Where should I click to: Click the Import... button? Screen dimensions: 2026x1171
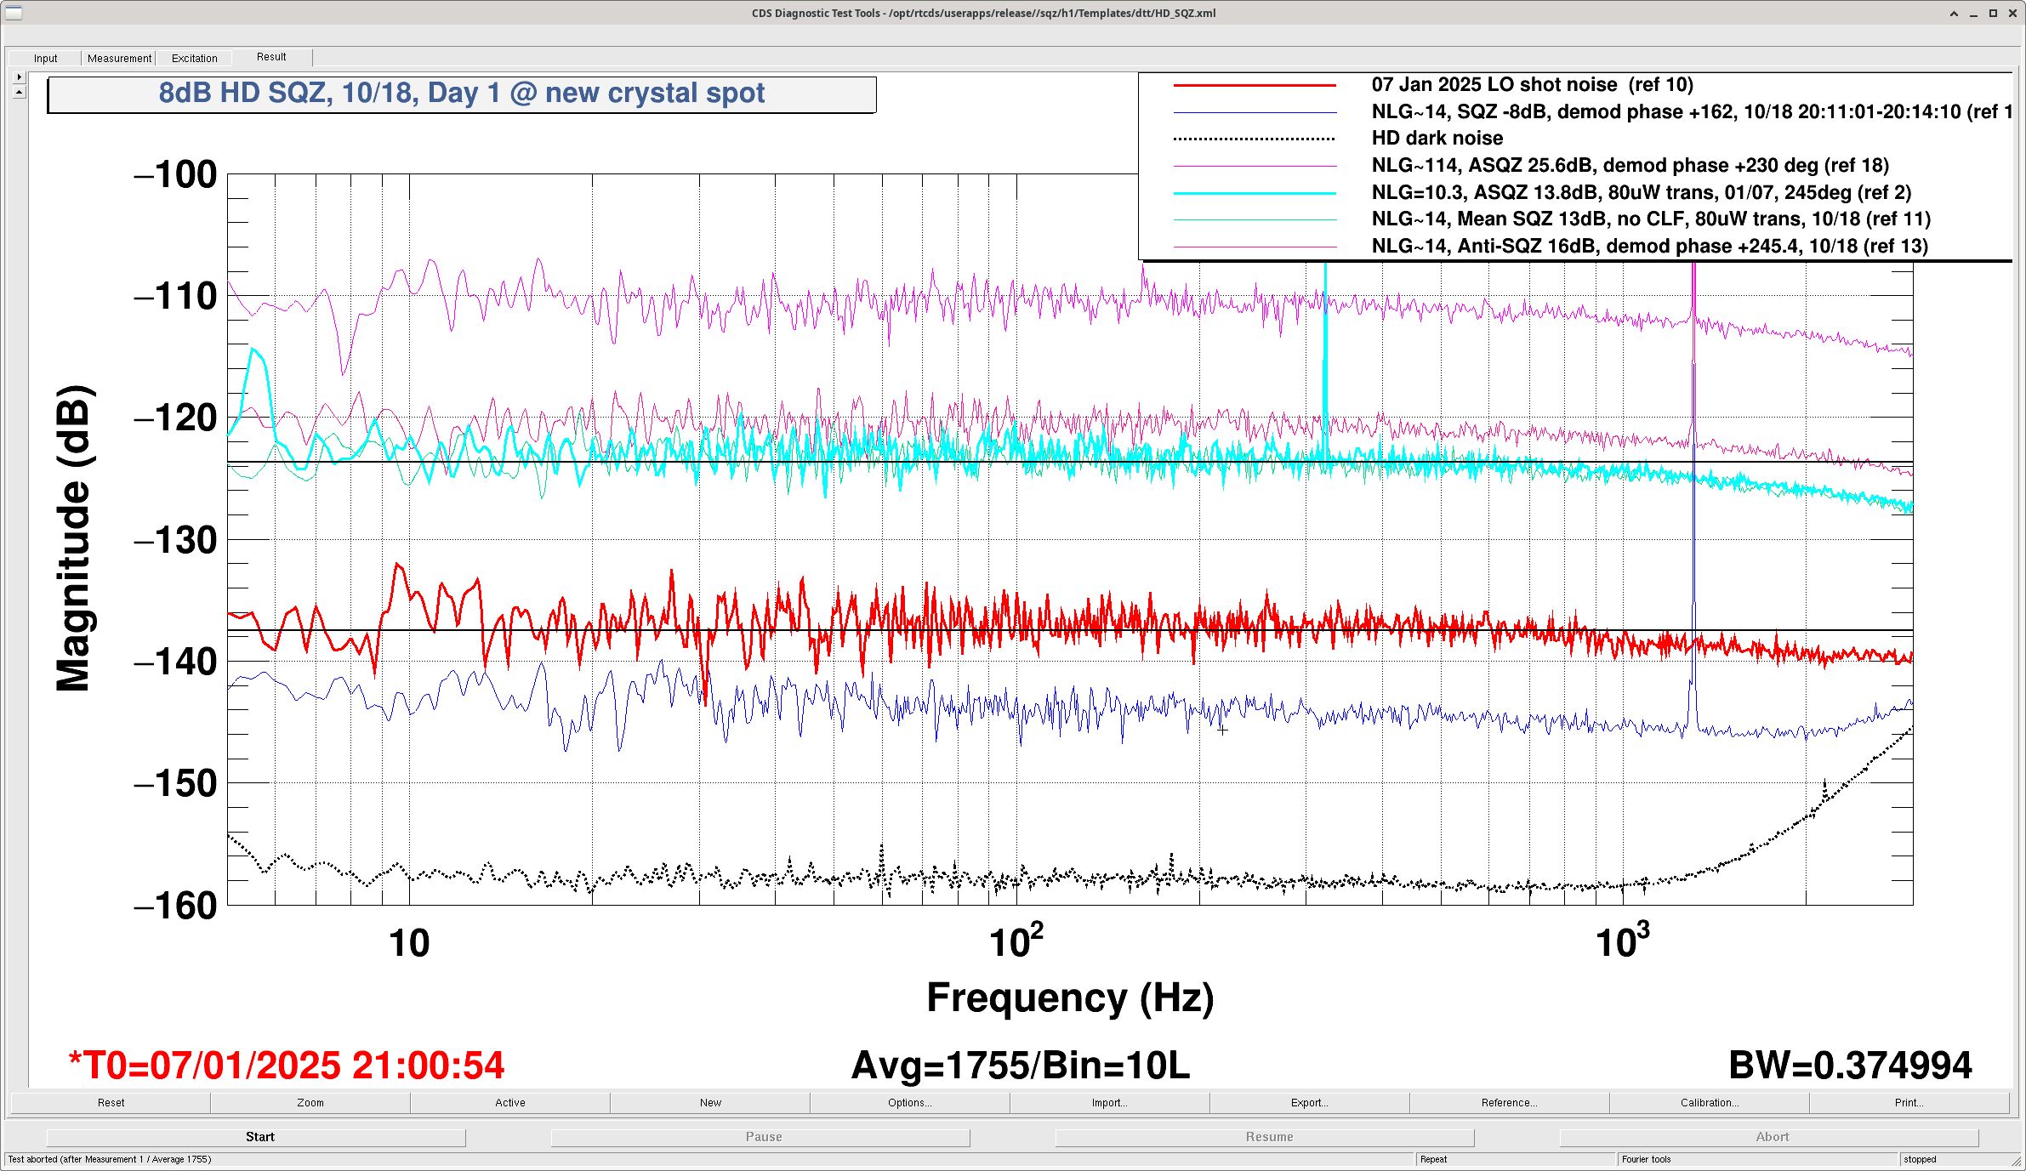(x=1110, y=1103)
